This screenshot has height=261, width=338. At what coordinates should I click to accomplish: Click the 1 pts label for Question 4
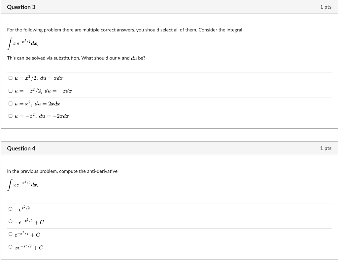click(x=325, y=148)
